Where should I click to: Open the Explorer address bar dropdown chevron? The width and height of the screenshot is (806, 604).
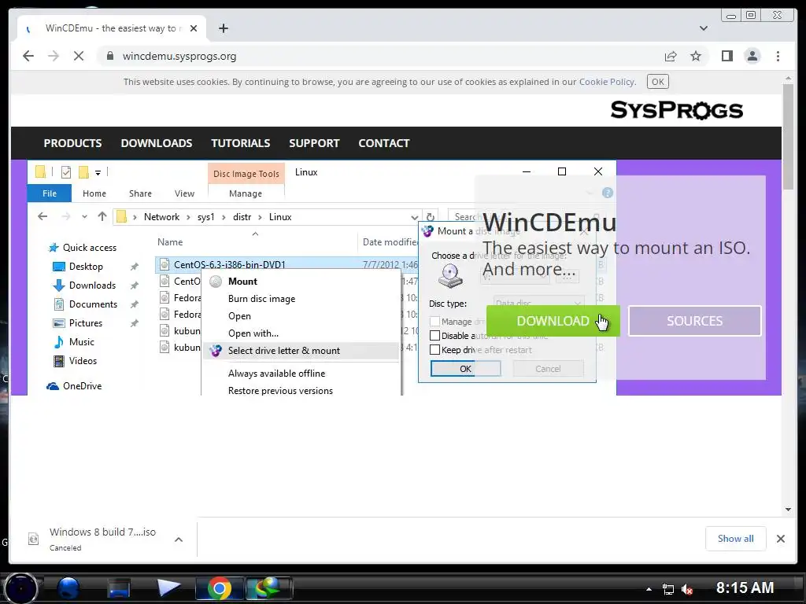coord(414,217)
